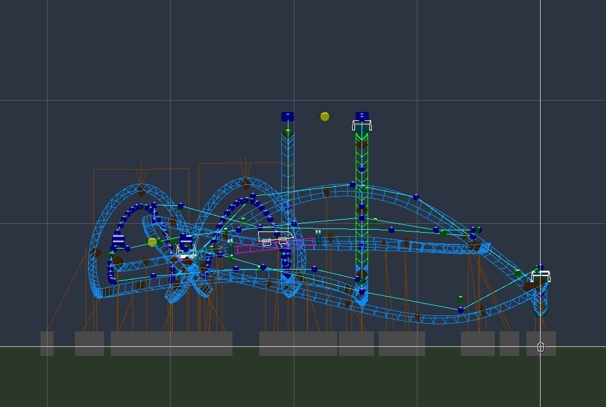Select the widest gray footer block
Image resolution: width=606 pixels, height=407 pixels.
pyautogui.click(x=171, y=343)
